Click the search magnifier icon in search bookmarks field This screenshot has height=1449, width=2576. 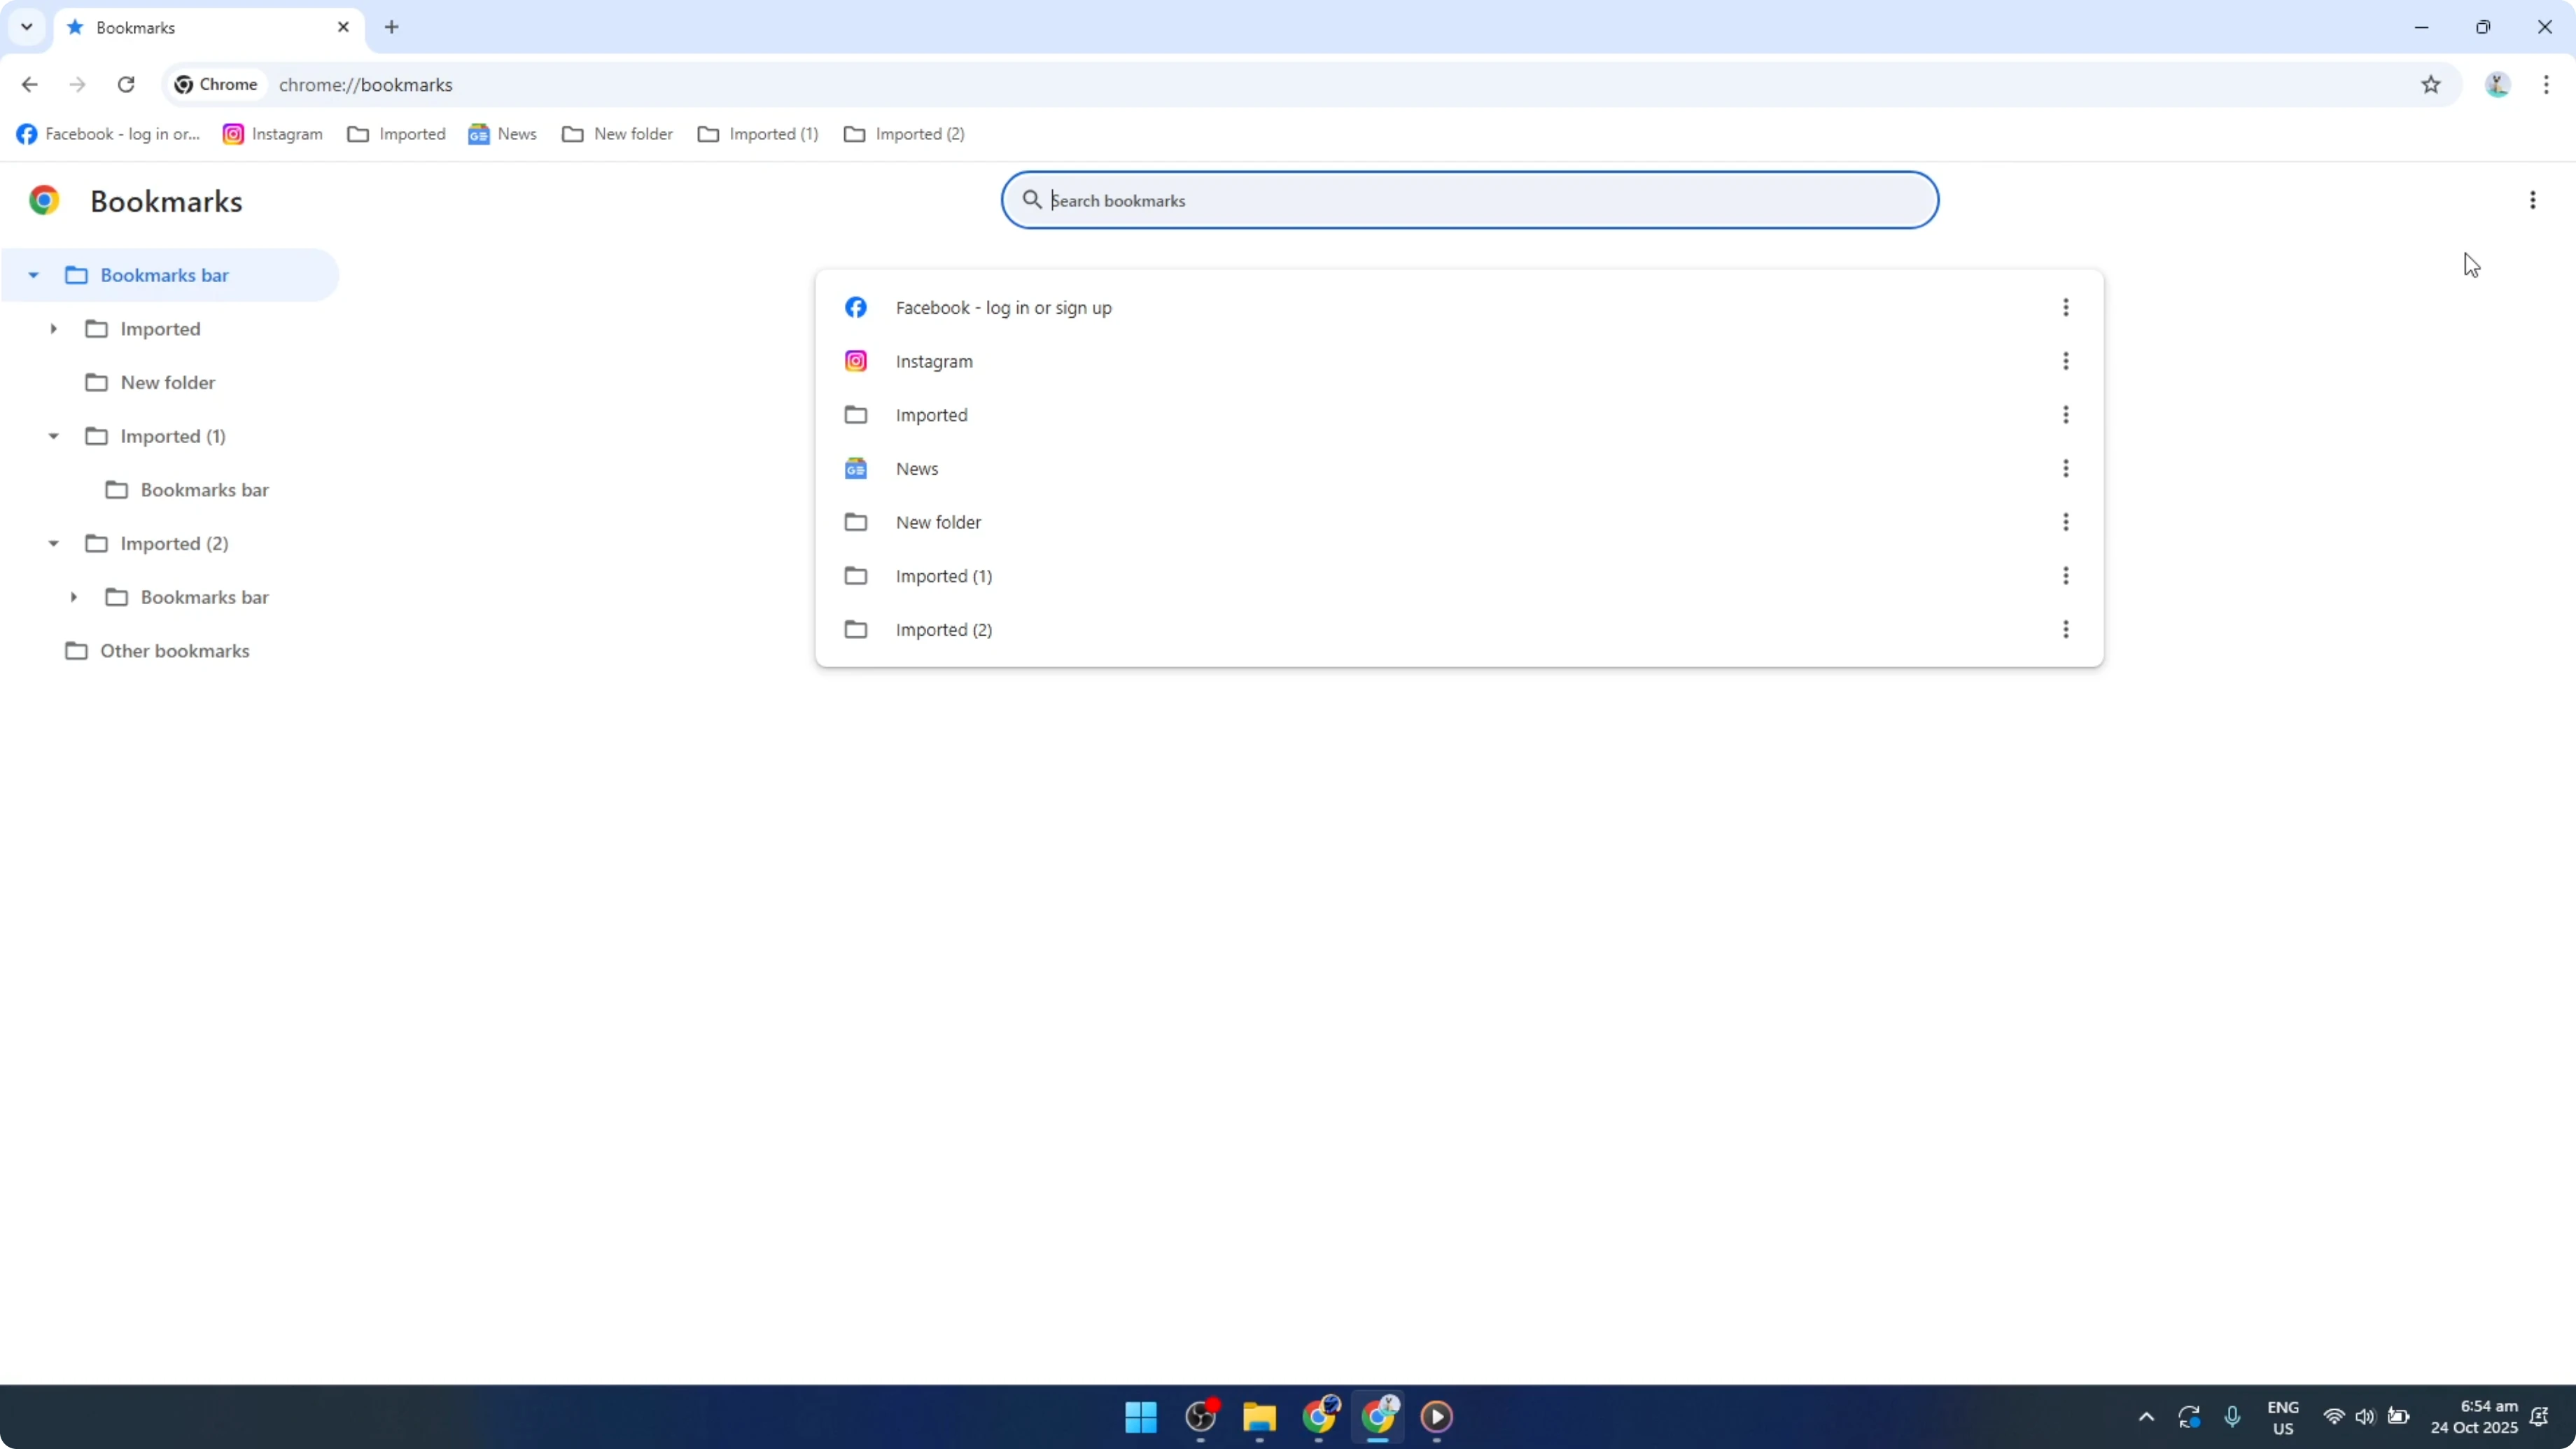click(x=1033, y=199)
